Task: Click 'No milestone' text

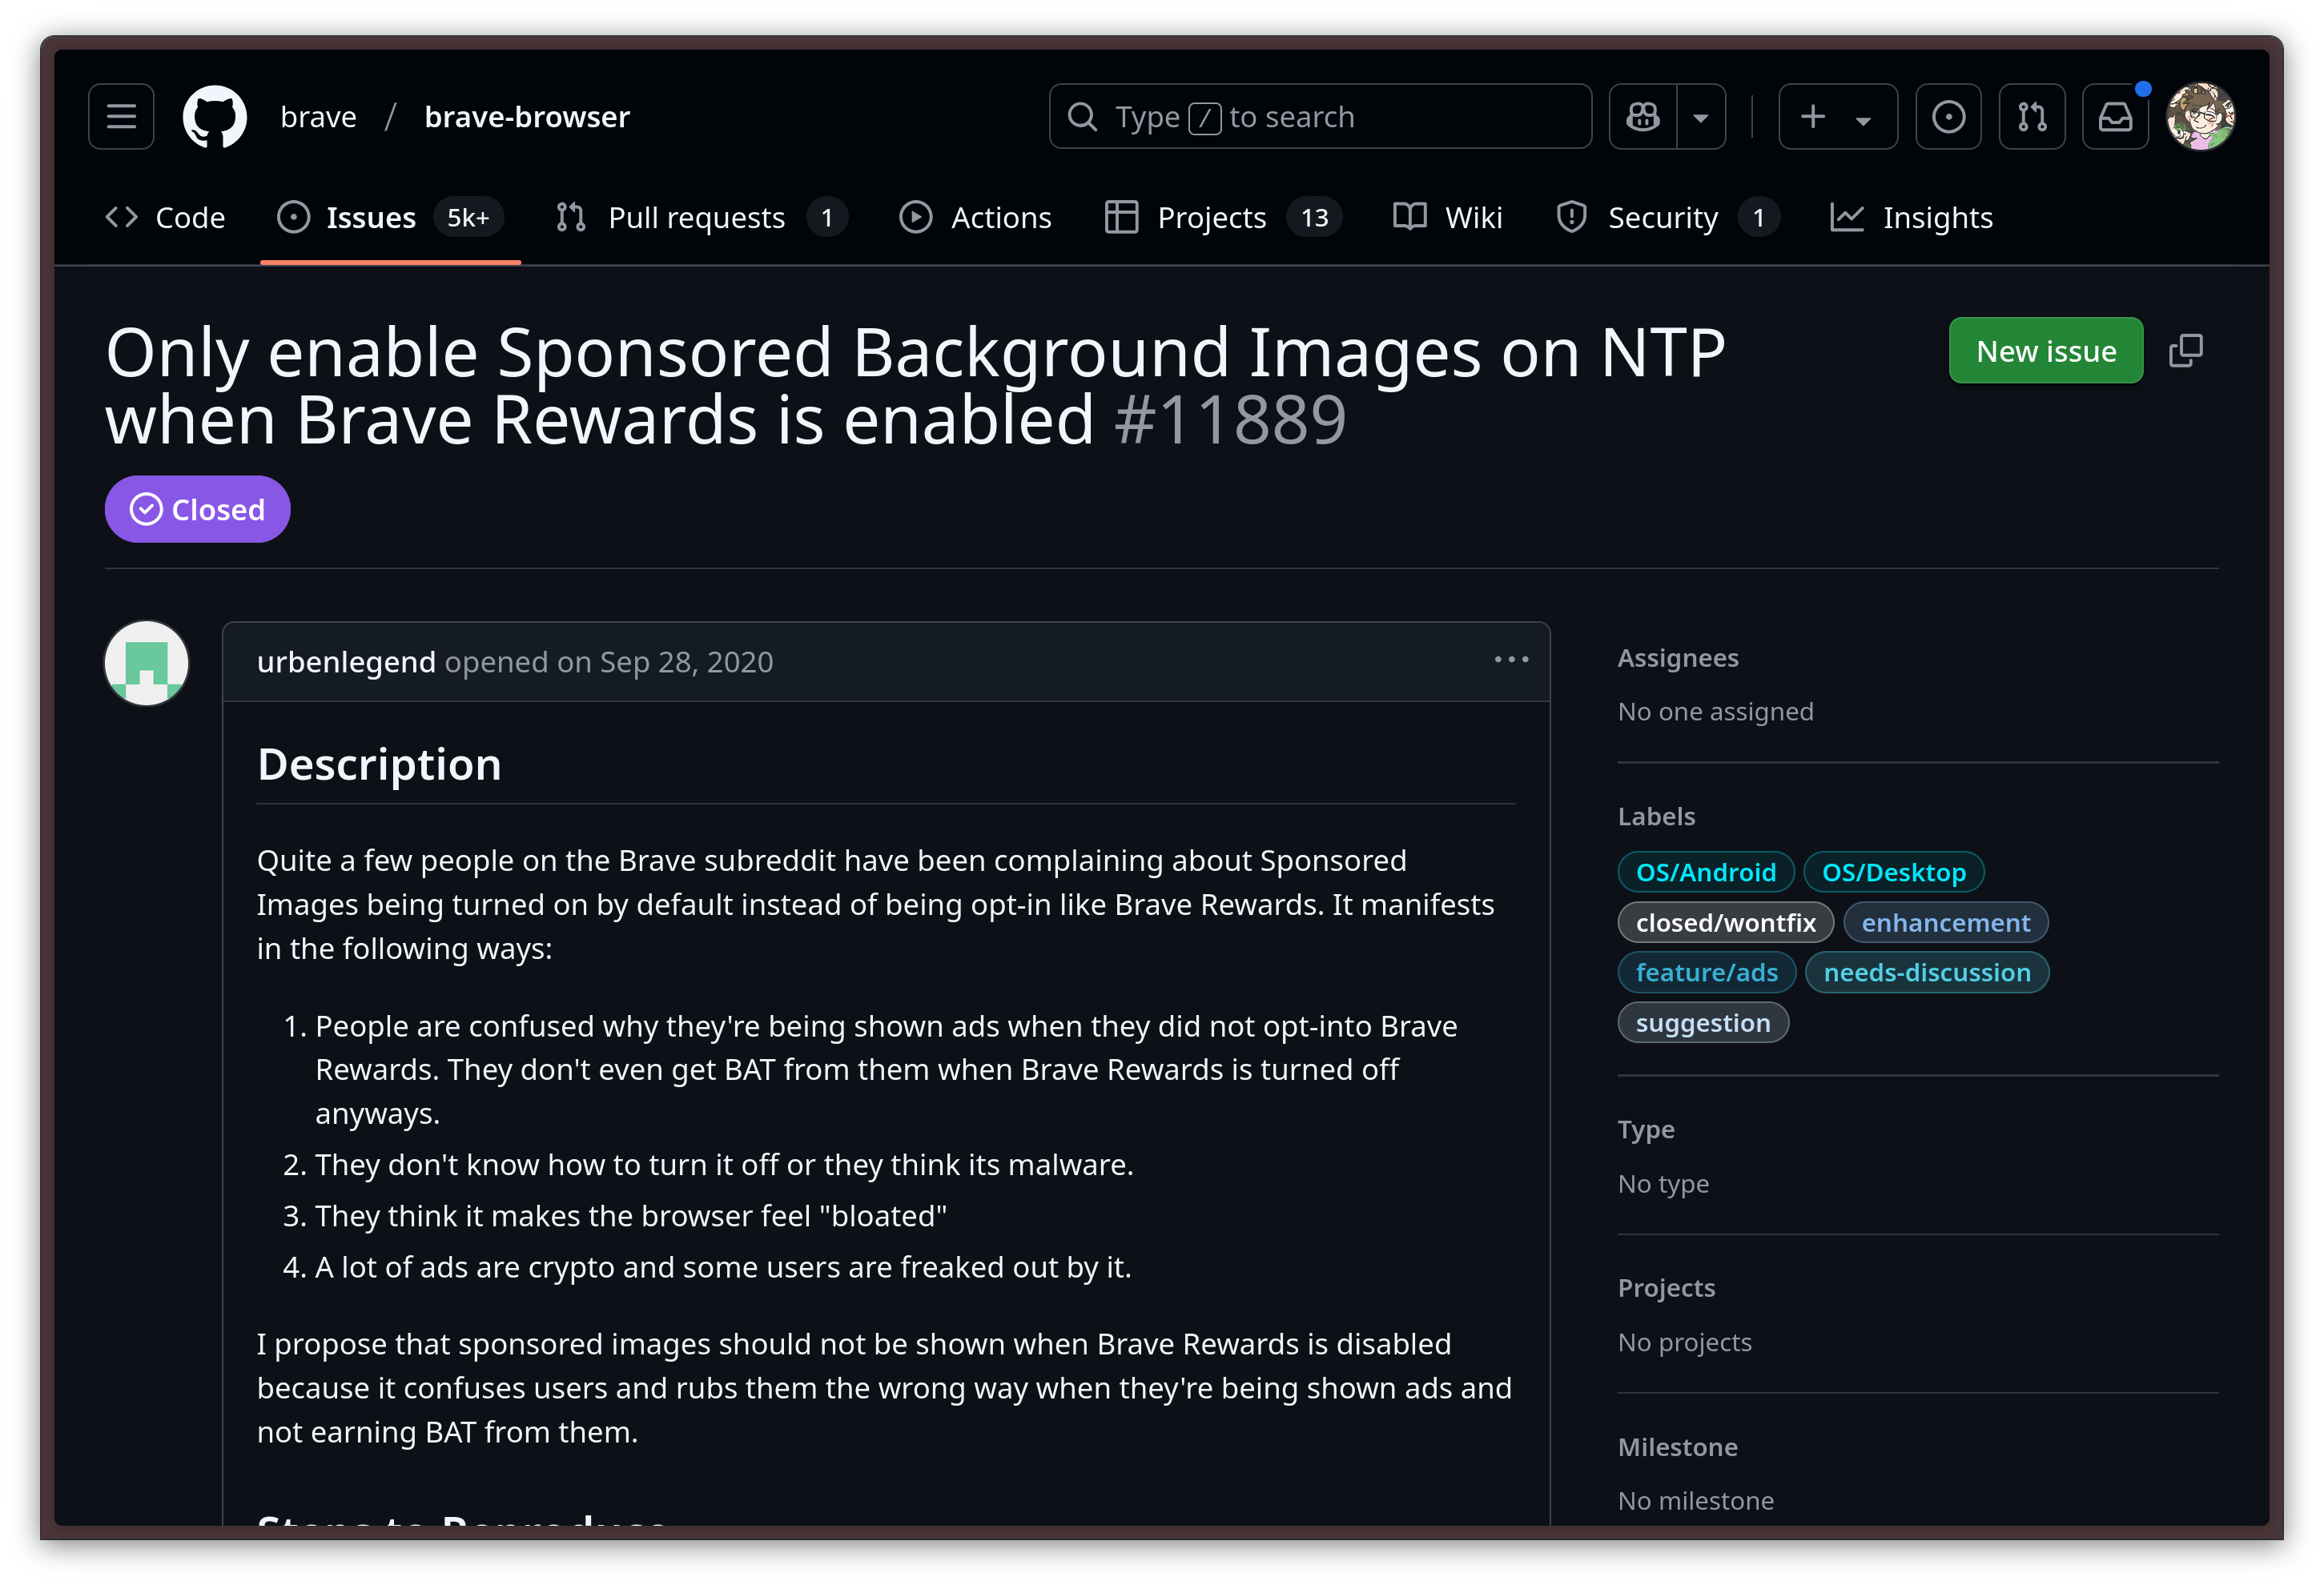Action: tap(1695, 1500)
